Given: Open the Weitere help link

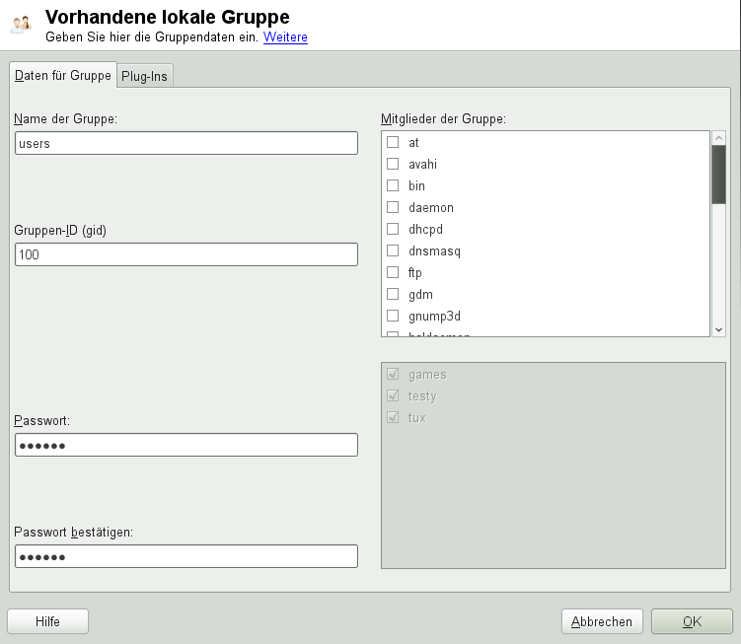Looking at the screenshot, I should (x=285, y=37).
